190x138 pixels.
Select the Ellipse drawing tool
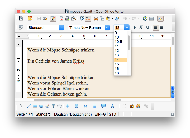[x=41, y=106]
